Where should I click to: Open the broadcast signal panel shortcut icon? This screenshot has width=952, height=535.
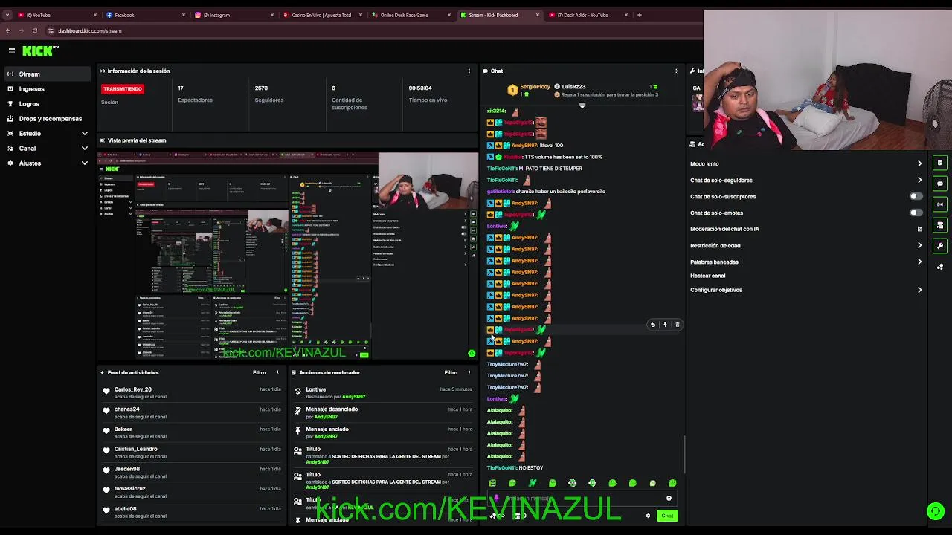point(940,204)
